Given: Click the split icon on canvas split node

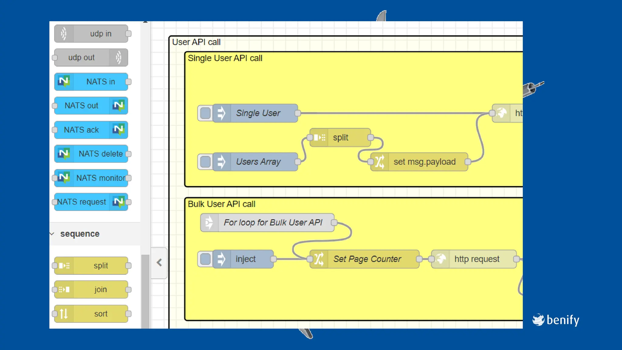Looking at the screenshot, I should pyautogui.click(x=319, y=137).
